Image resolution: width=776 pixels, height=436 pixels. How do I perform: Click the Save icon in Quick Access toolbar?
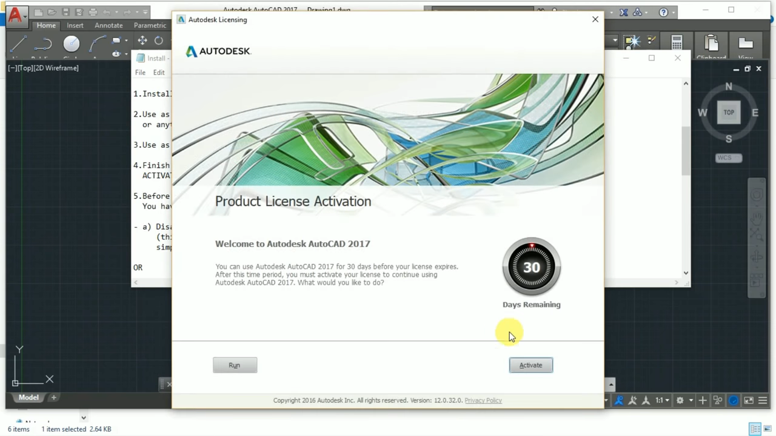point(65,12)
